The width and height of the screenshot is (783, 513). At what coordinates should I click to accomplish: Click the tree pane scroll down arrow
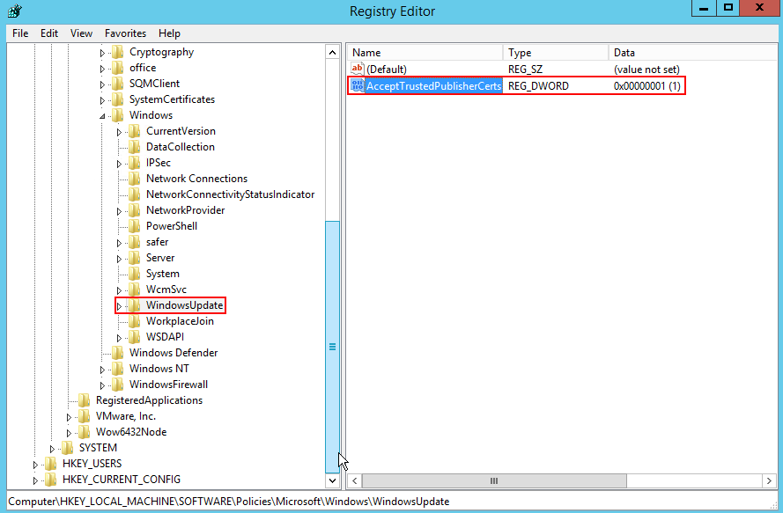[332, 480]
